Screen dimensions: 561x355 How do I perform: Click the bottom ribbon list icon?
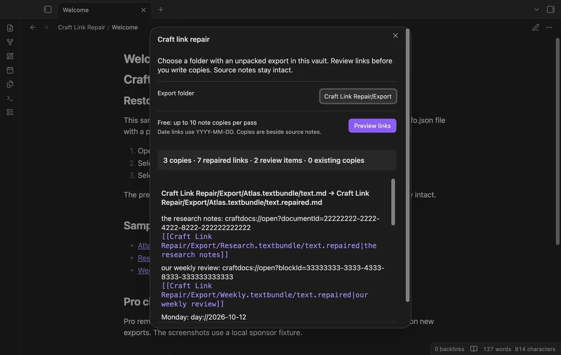click(x=10, y=112)
